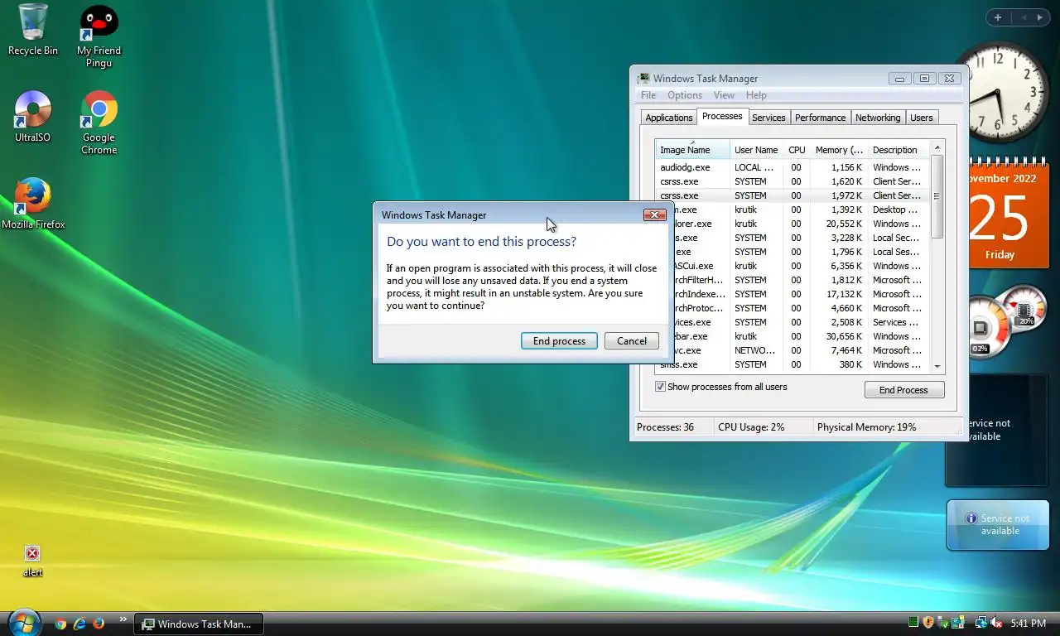
Task: Sort processes by Memory column header
Action: point(839,150)
